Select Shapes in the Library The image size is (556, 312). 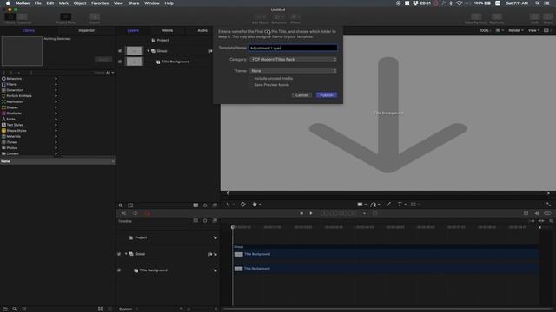pos(12,107)
